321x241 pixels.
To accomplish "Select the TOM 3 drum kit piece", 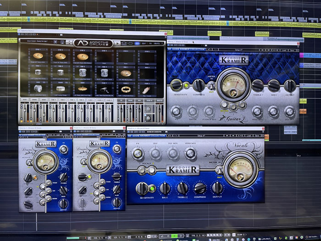I will tap(83, 73).
